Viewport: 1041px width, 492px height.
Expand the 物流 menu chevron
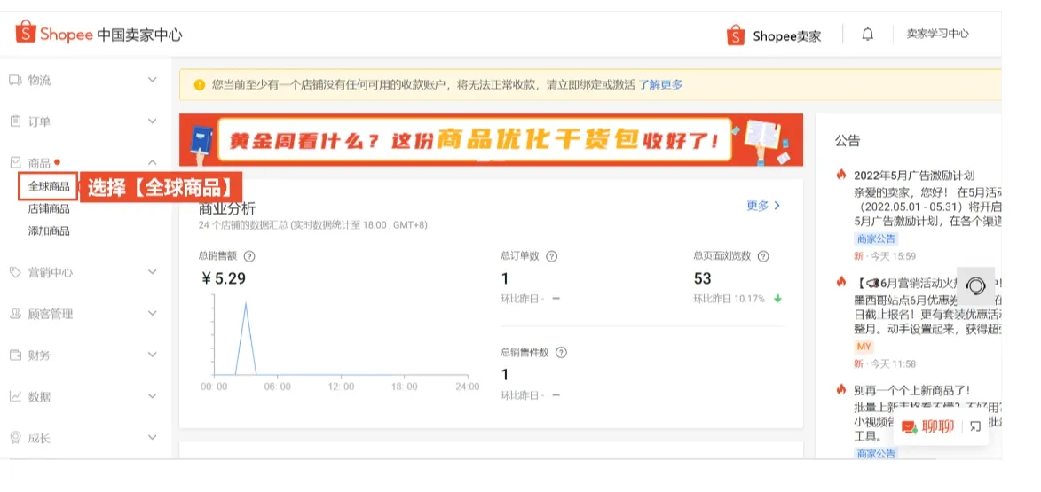[x=152, y=80]
